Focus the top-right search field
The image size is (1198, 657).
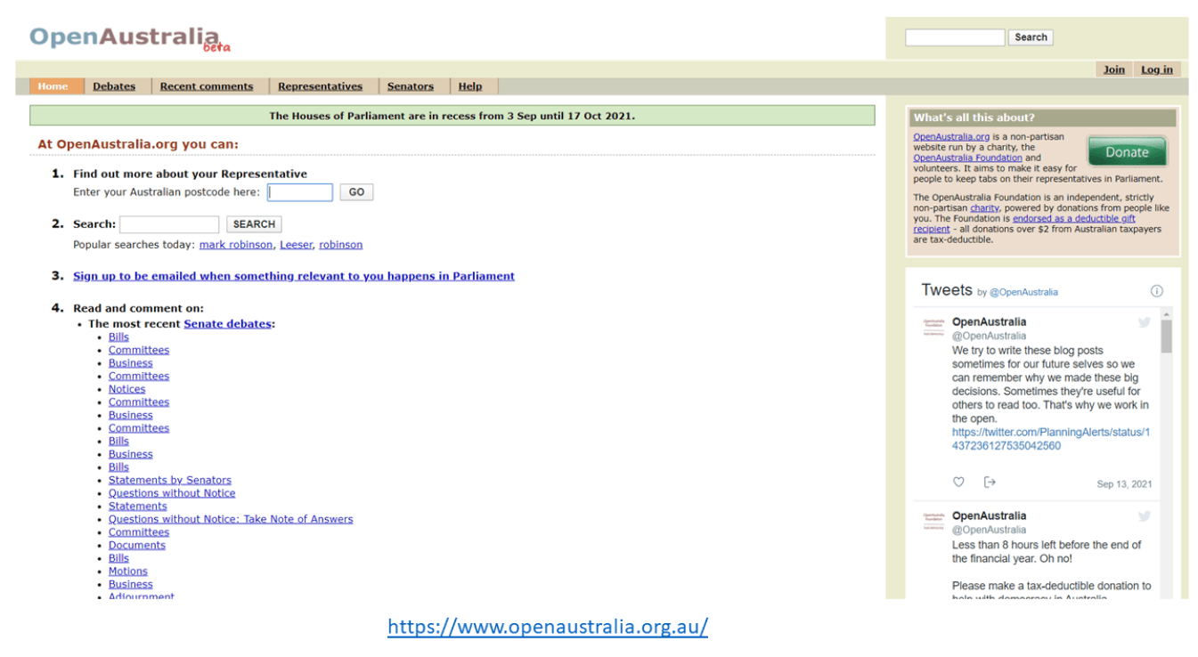[x=955, y=37]
